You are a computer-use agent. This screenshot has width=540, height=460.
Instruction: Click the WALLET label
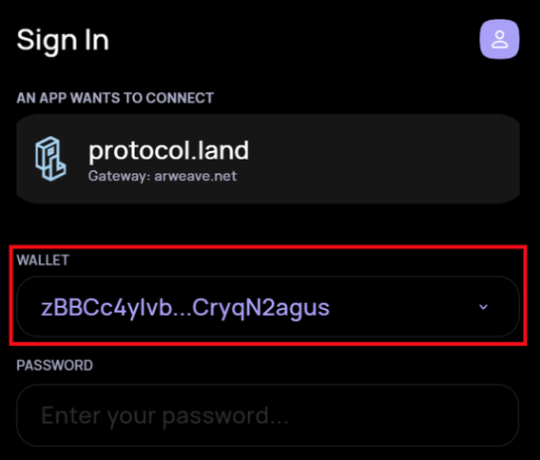[x=43, y=260]
